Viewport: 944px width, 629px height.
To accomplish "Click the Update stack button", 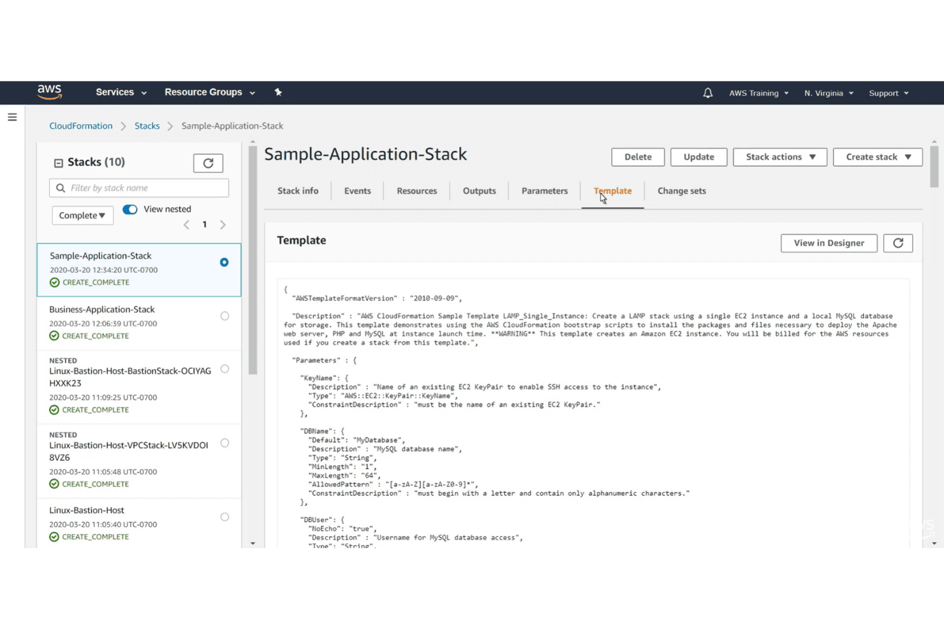I will coord(698,157).
